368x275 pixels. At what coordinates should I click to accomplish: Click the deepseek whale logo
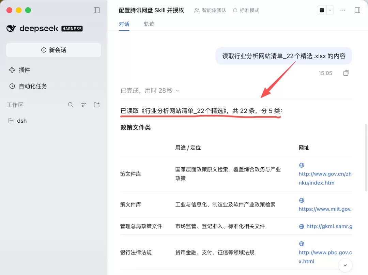pos(11,28)
